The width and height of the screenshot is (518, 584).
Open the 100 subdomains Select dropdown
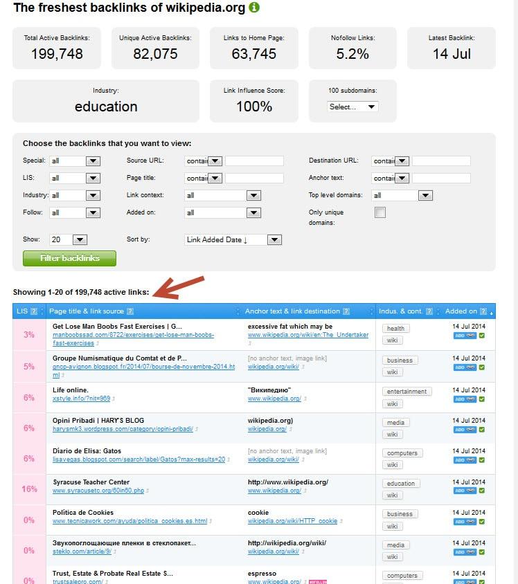[353, 107]
